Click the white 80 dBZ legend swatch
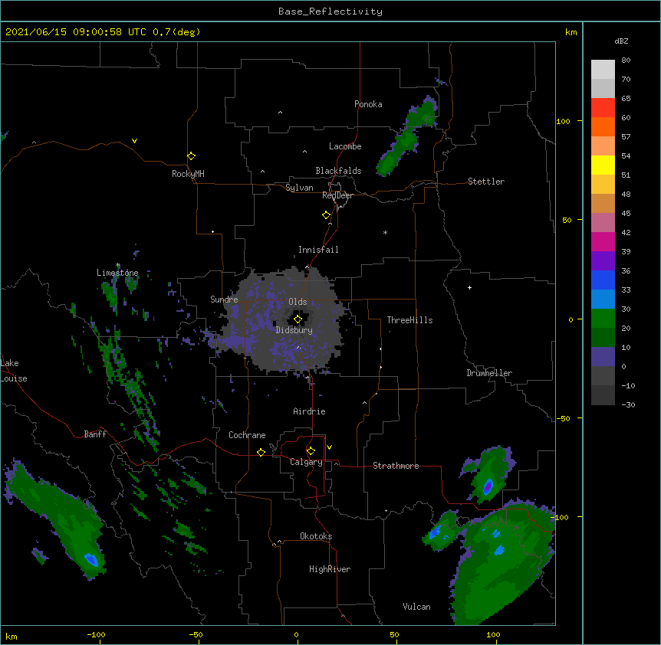This screenshot has width=661, height=645. pyautogui.click(x=603, y=70)
